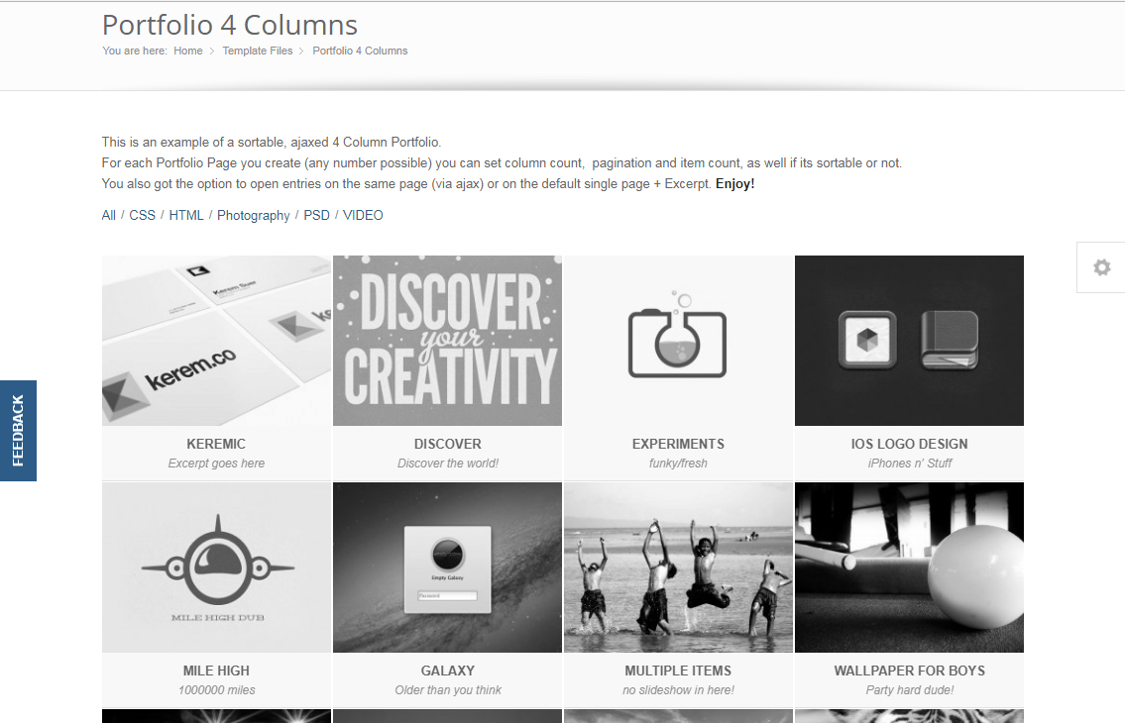
Task: Click the MULTIPLE ITEMS title link
Action: click(x=678, y=671)
